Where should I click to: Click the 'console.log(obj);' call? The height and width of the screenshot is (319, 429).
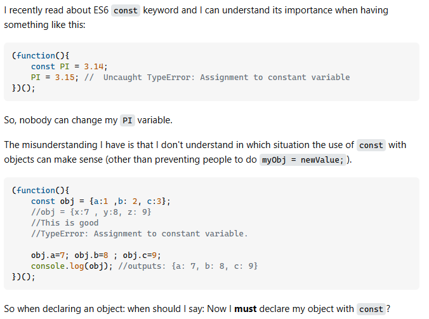point(72,266)
